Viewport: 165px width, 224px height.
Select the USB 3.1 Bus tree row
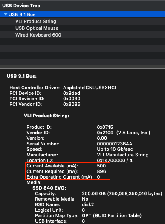pos(83,14)
